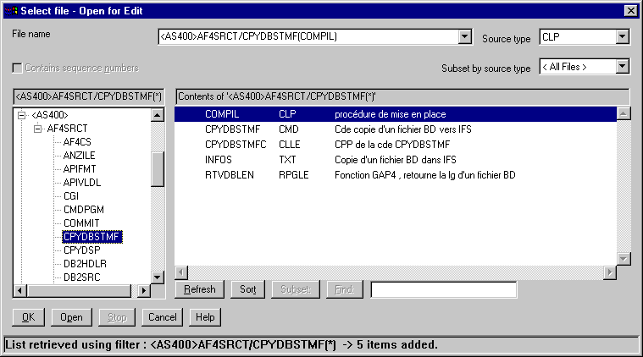This screenshot has height=357, width=643.
Task: Select the COMMIT file in tree
Action: coord(83,222)
